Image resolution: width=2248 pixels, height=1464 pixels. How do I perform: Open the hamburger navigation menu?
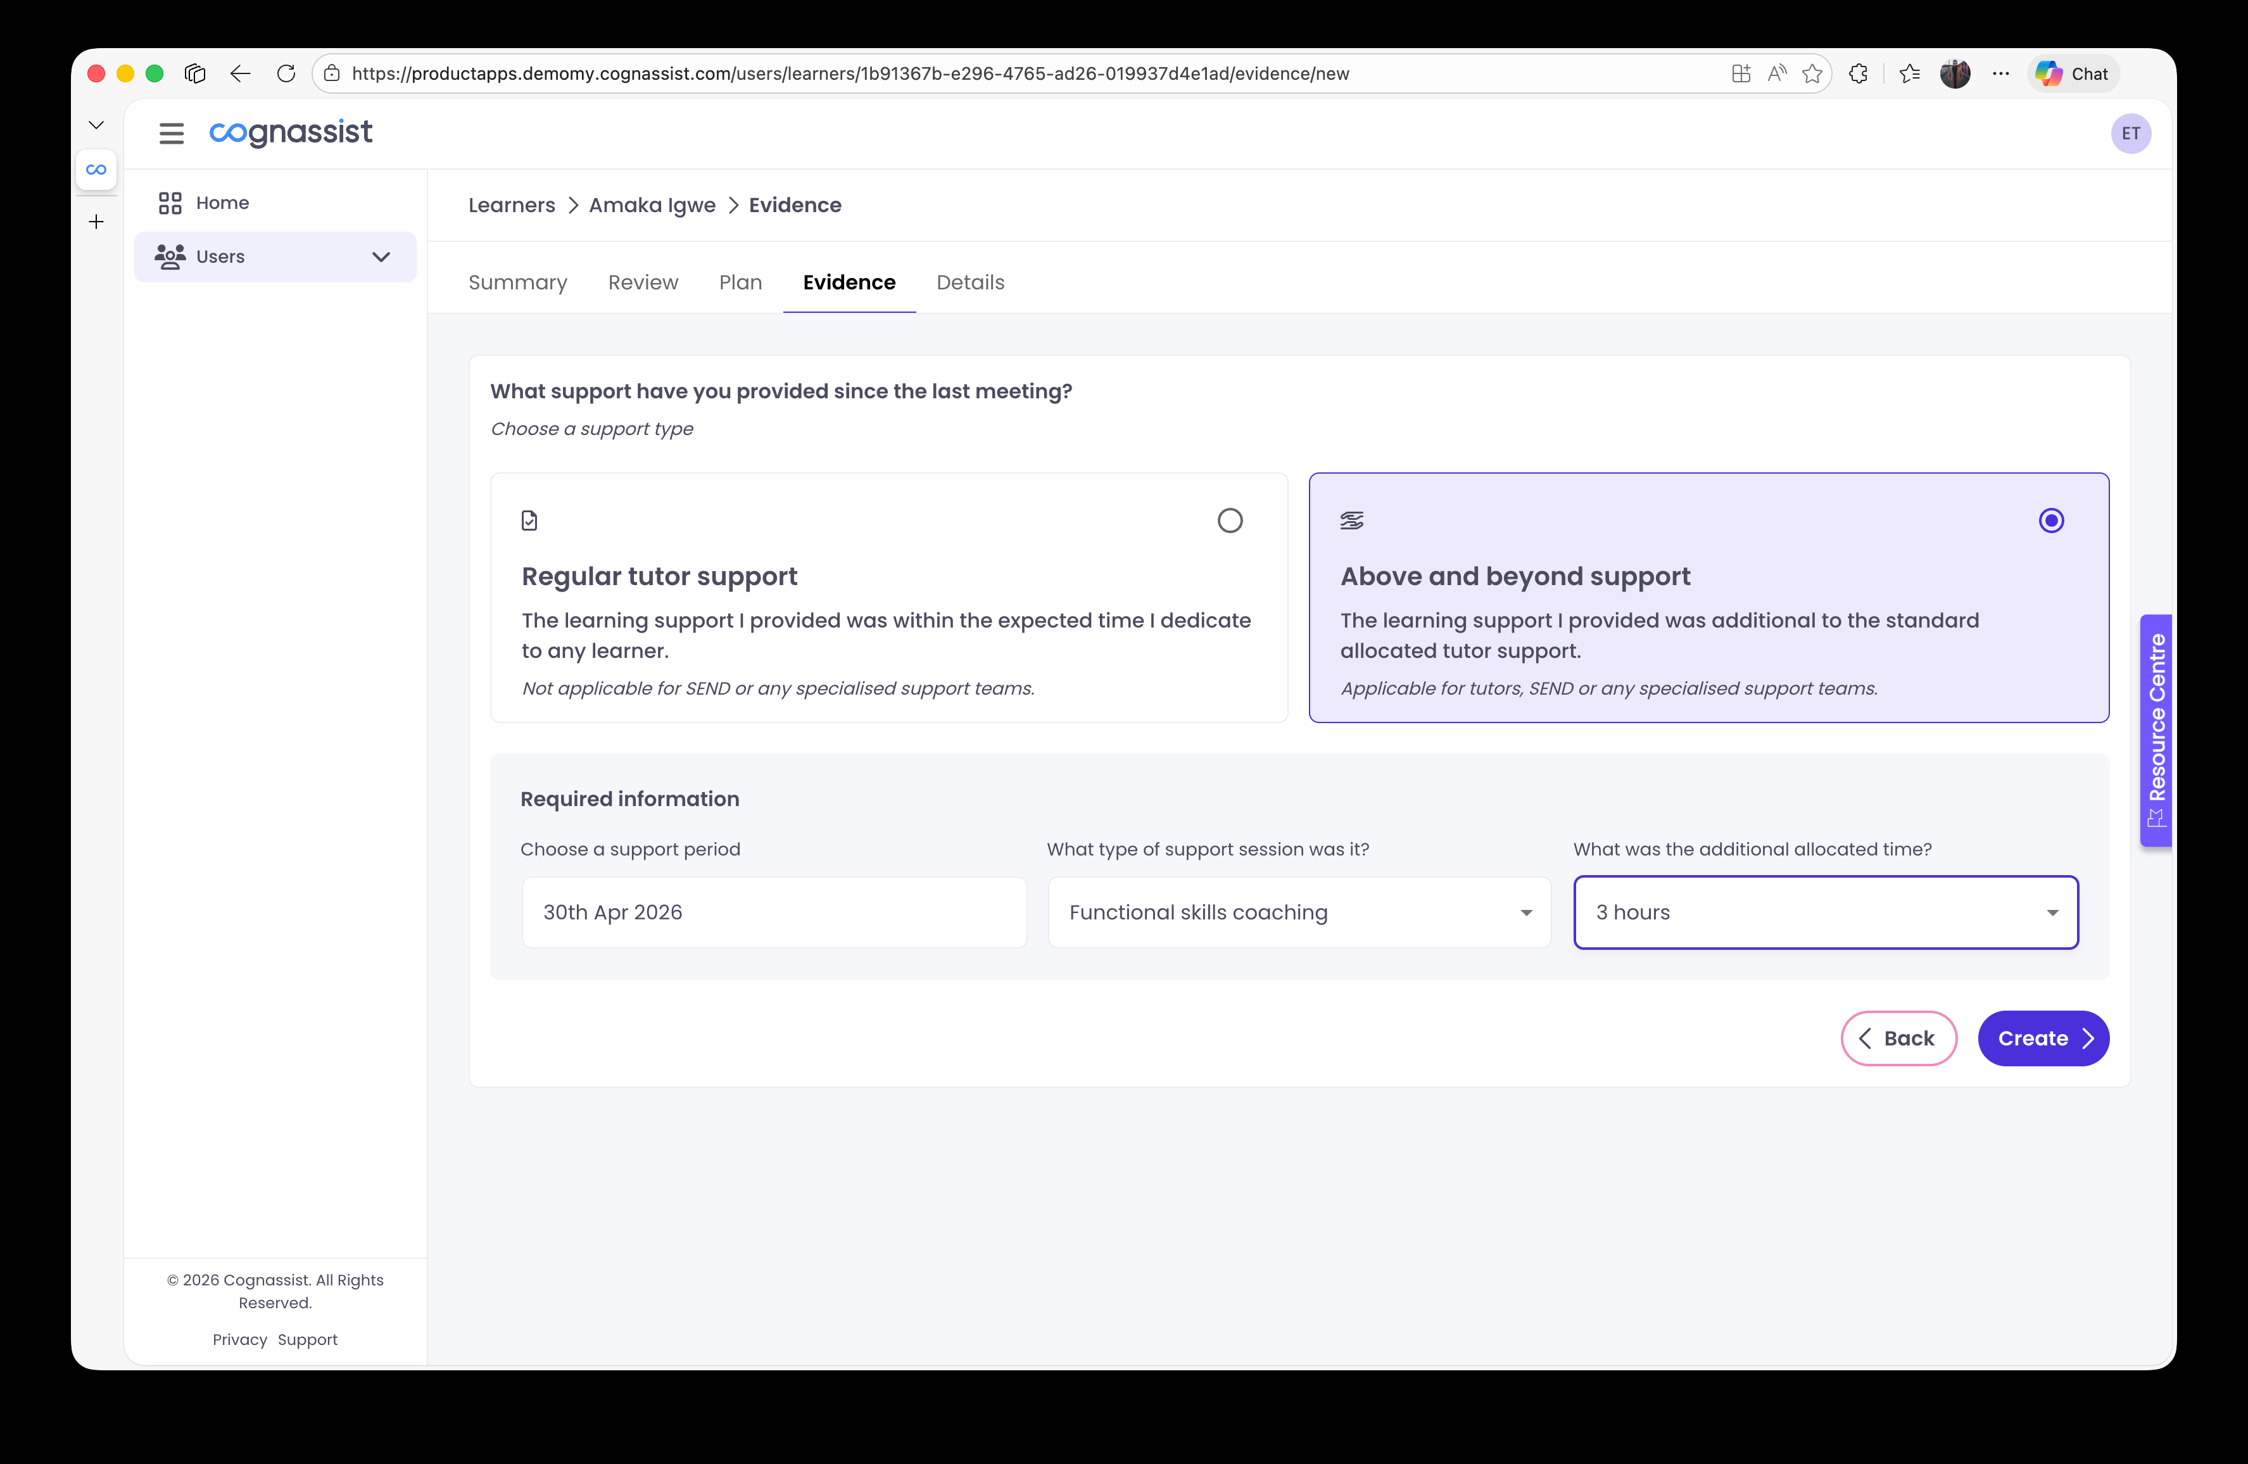point(171,133)
